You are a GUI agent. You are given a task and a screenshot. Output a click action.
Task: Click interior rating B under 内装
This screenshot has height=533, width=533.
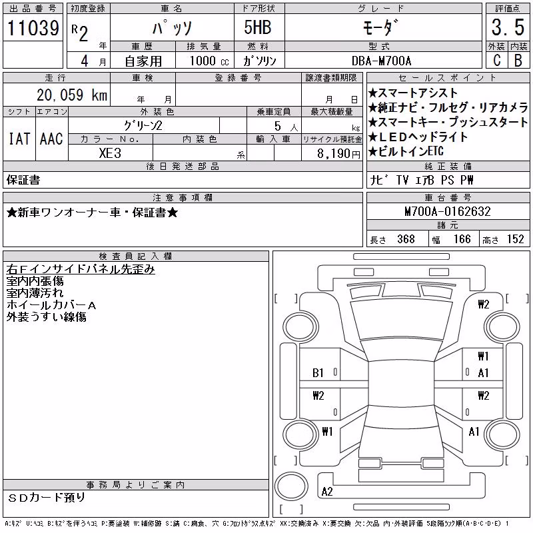pos(518,61)
